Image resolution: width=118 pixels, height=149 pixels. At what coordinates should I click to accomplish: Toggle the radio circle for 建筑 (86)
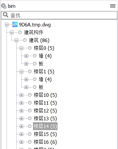point(25,40)
